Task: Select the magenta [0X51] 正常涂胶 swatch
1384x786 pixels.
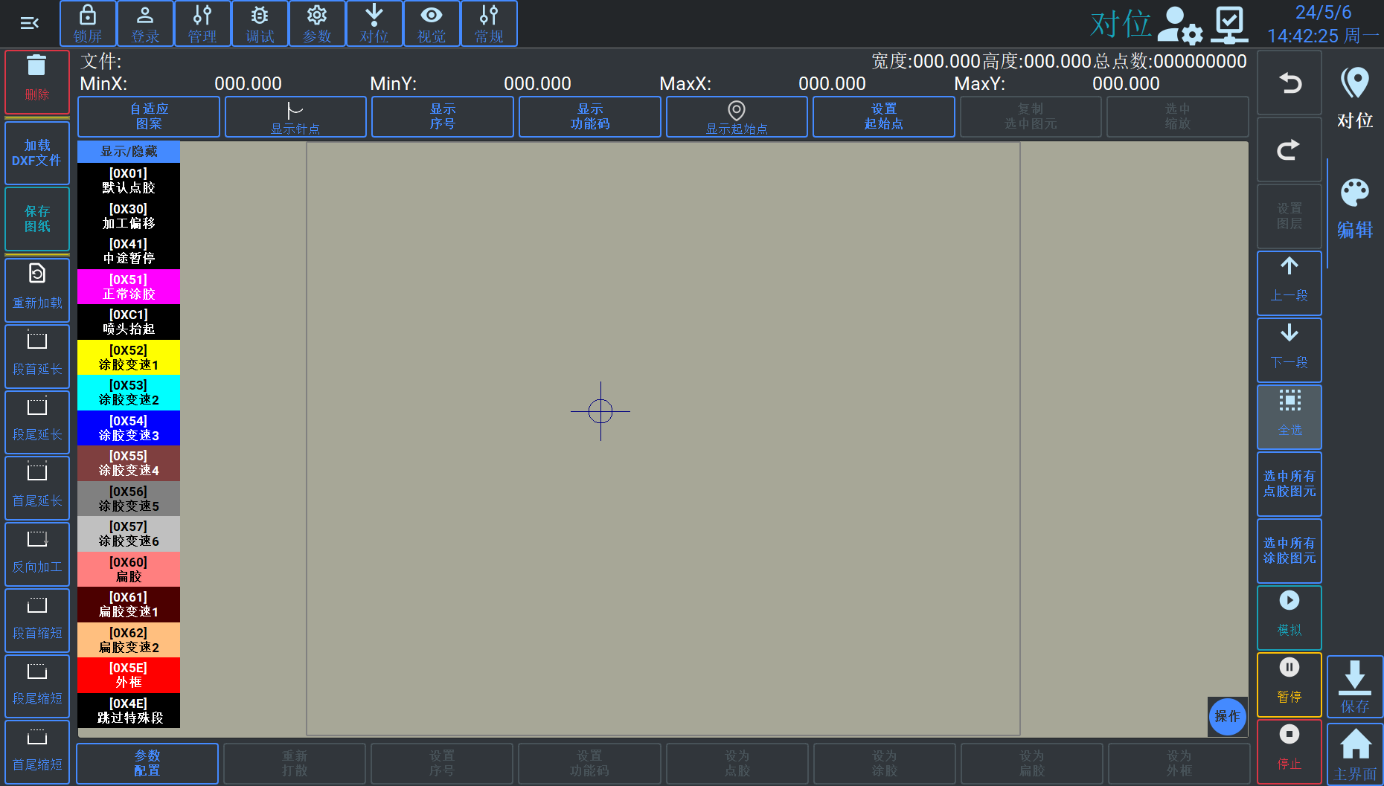Action: pyautogui.click(x=129, y=287)
